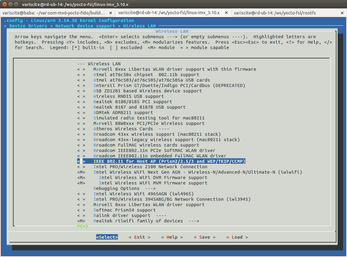Screen dimensions: 347x257
Task: Open Realtek rtlwifi family of devices submenu
Action: click(x=146, y=221)
